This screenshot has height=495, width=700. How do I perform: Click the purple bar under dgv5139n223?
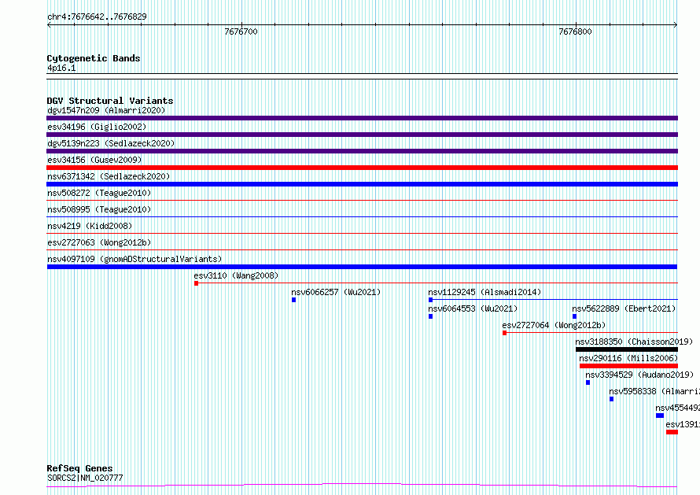pyautogui.click(x=362, y=151)
